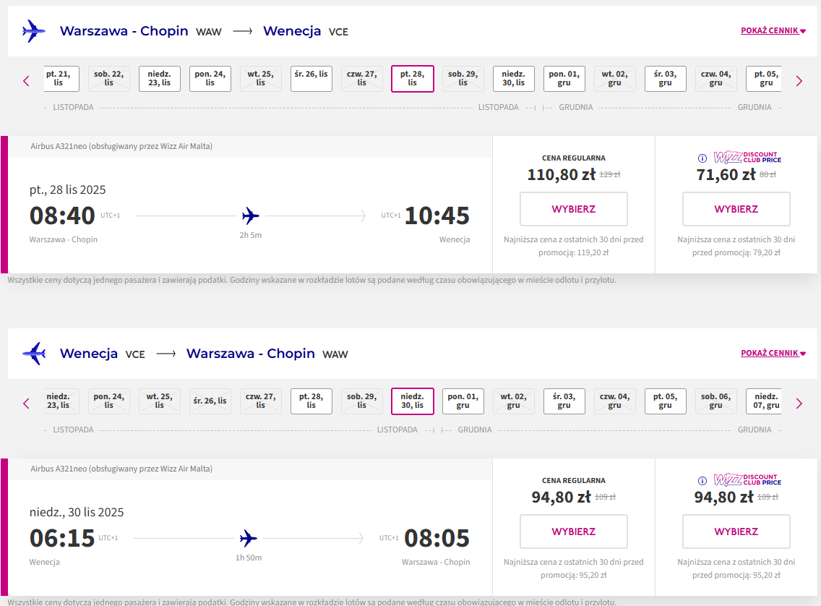Click next dates arrow for return flight
Image resolution: width=821 pixels, height=606 pixels.
799,404
